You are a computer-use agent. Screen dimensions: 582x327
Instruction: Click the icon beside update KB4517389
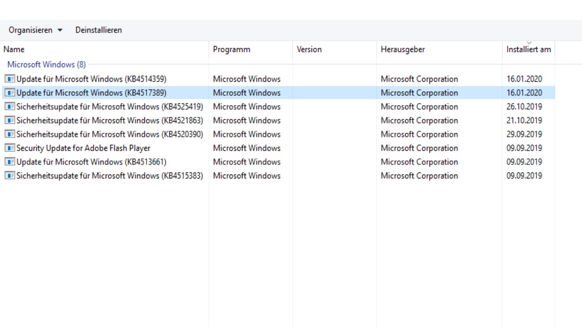10,92
